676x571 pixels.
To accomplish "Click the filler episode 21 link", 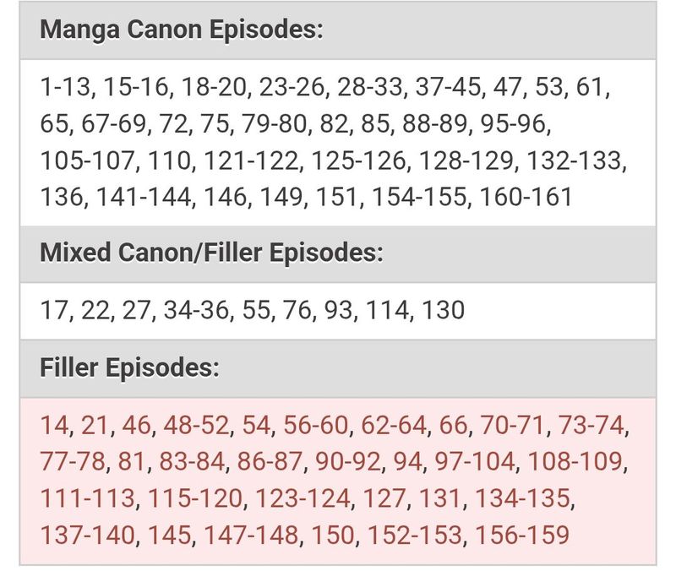I will 97,425.
